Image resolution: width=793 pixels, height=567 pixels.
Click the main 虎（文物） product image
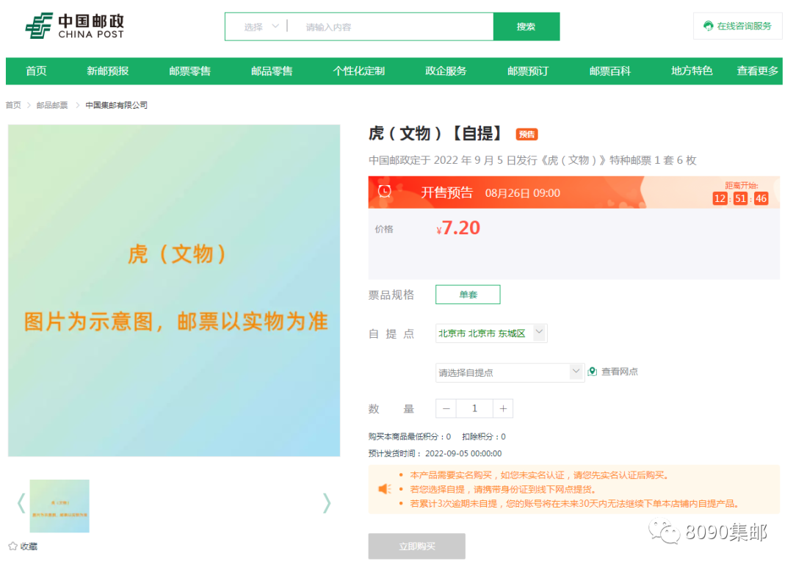click(174, 290)
